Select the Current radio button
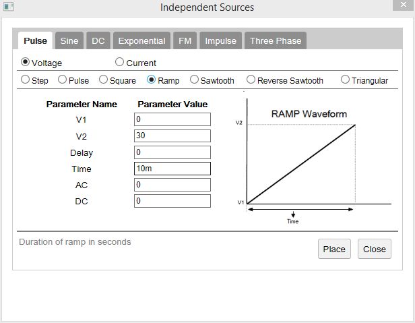Screen dimensions: 415x323 tap(119, 62)
